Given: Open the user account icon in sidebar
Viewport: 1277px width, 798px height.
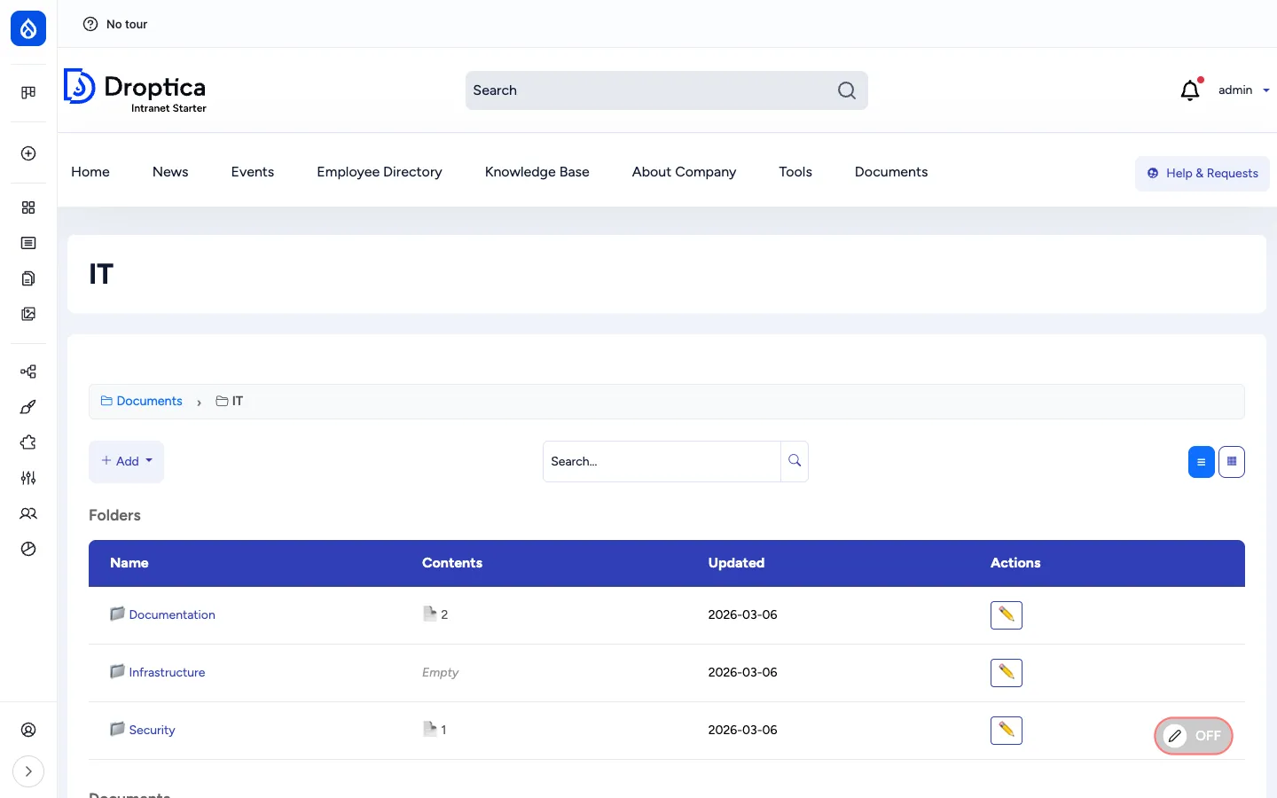Looking at the screenshot, I should point(28,730).
